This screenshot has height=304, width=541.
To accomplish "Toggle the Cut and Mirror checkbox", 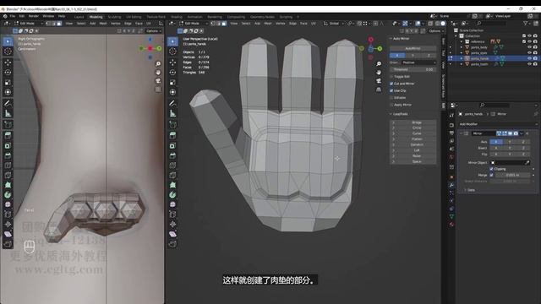I will click(x=391, y=84).
